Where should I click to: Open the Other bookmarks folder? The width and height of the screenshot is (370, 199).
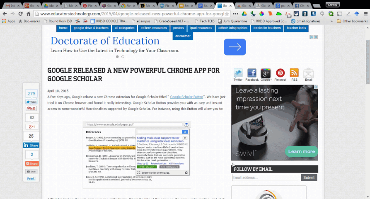pos(352,21)
